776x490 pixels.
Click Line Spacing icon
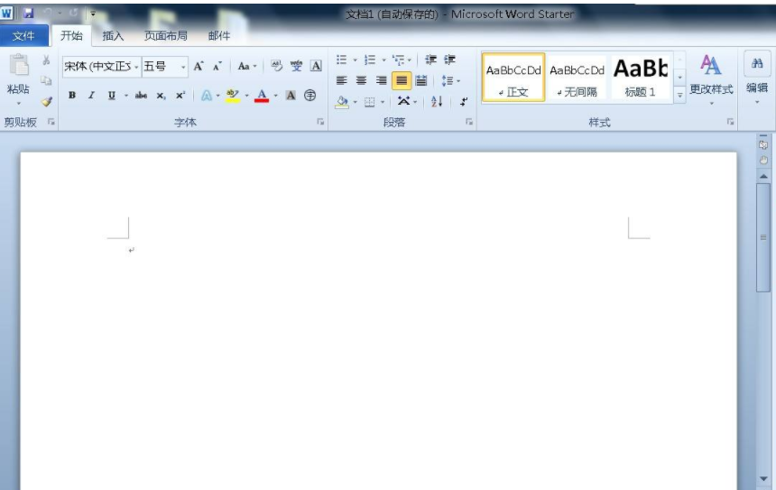click(x=447, y=80)
